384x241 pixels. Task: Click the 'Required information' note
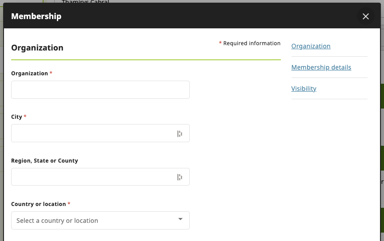coord(251,43)
